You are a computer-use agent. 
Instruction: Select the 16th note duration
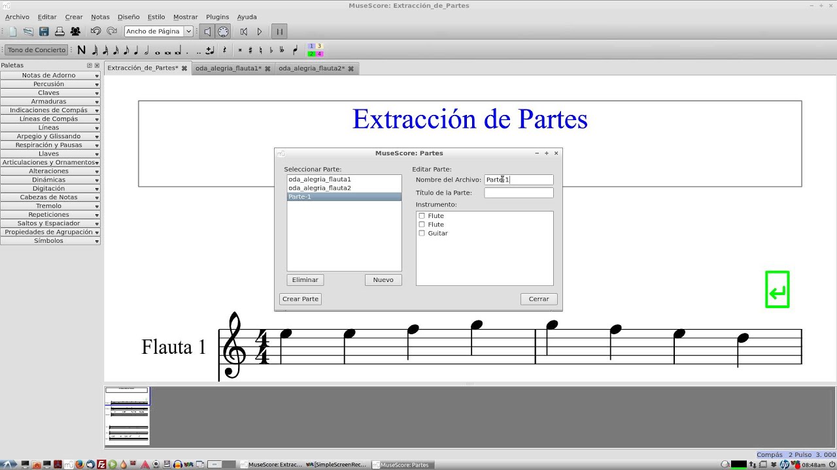[x=116, y=50]
